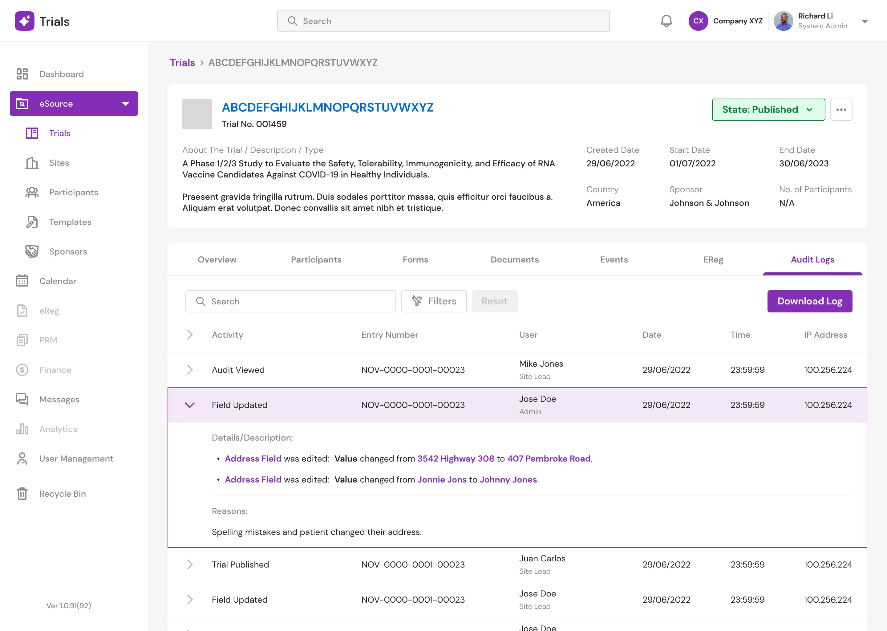887x631 pixels.
Task: Switch to the Documents tab
Action: coord(515,259)
